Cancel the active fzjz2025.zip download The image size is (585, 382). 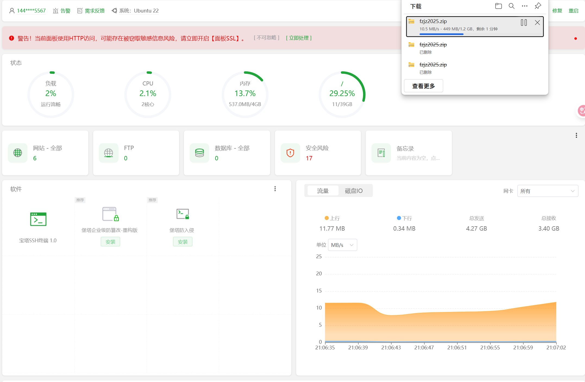[537, 23]
